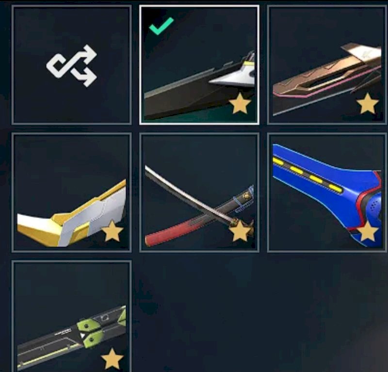Image resolution: width=388 pixels, height=372 pixels.
Task: Click the green equipped checkmark
Action: (x=162, y=26)
